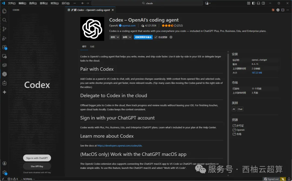The width and height of the screenshot is (292, 181).
Task: Click the 卸载 (Uninstall) button
Action: pos(125,37)
